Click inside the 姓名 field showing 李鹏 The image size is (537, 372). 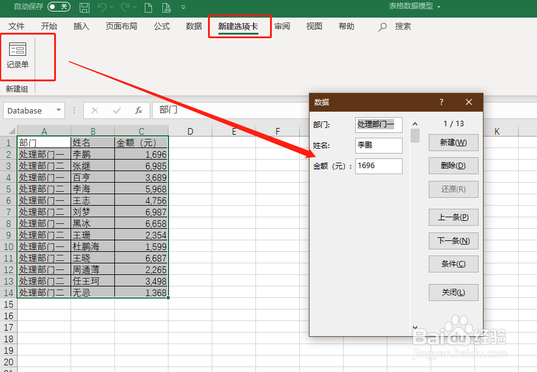pos(378,146)
